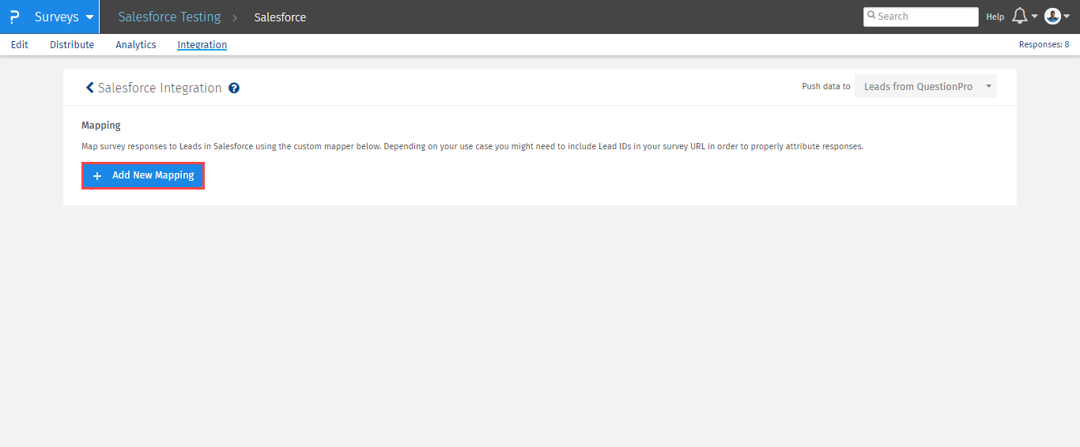Click the help question mark icon
This screenshot has width=1080, height=447.
click(234, 88)
